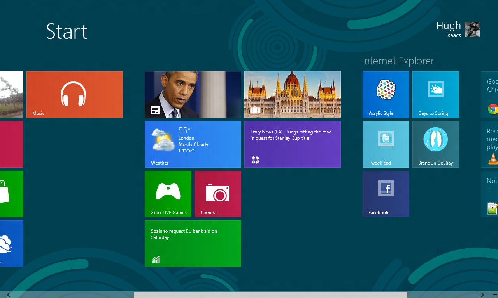Open the crimson tile below the photo tile

click(x=12, y=144)
